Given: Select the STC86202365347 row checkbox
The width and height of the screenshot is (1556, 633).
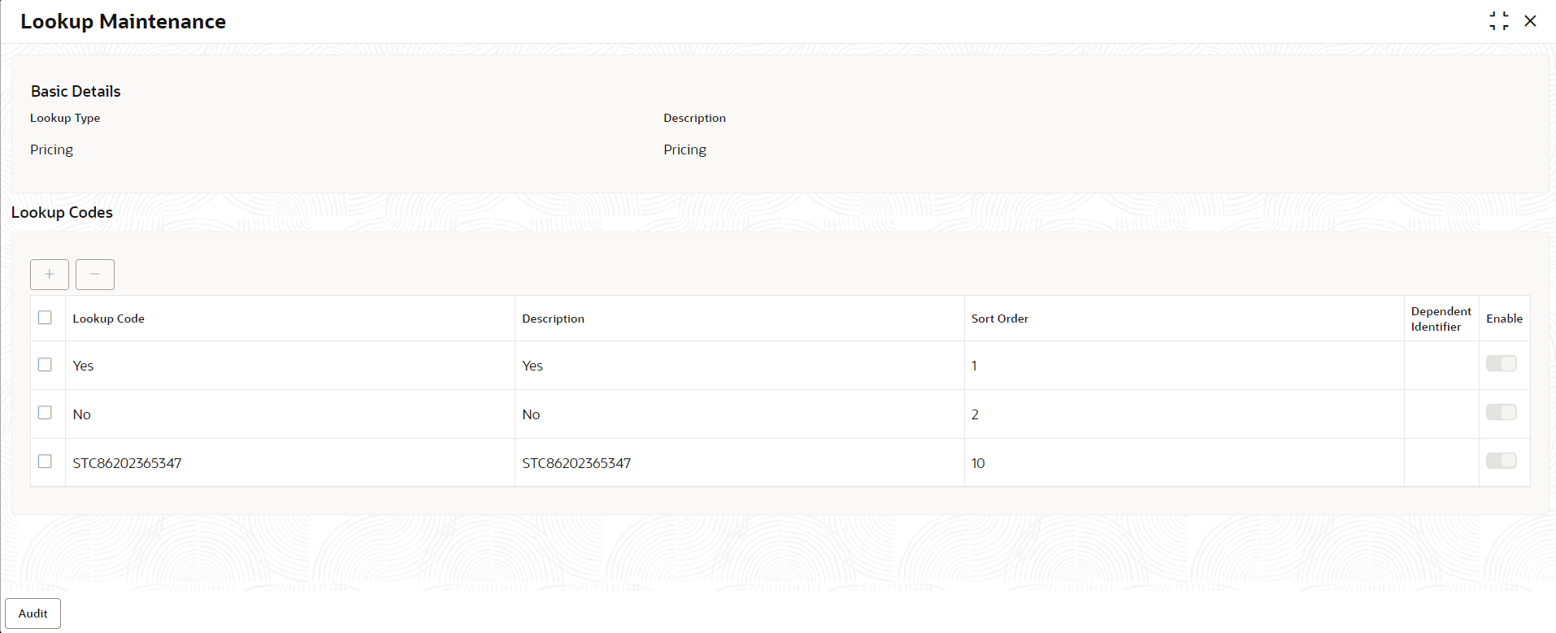Looking at the screenshot, I should click(45, 462).
